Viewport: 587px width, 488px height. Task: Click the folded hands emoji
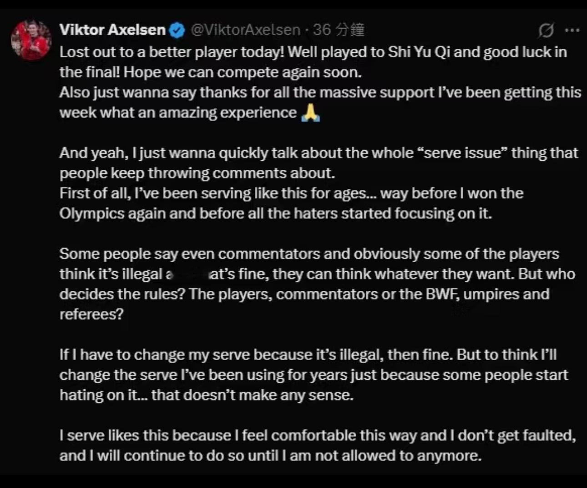click(x=310, y=112)
